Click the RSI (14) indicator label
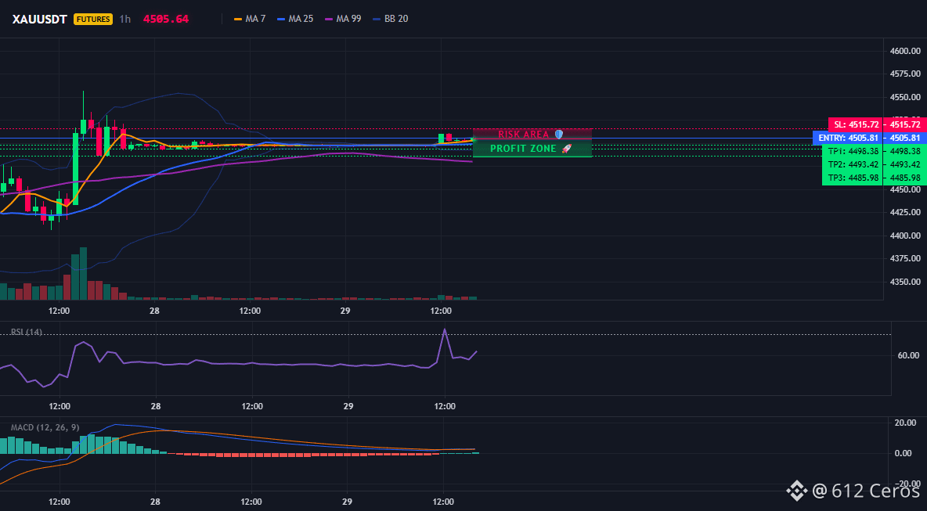 (x=27, y=332)
